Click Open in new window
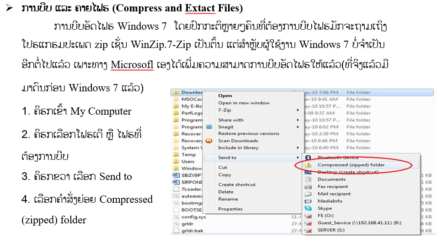The height and width of the screenshot is (243, 442). click(x=244, y=103)
